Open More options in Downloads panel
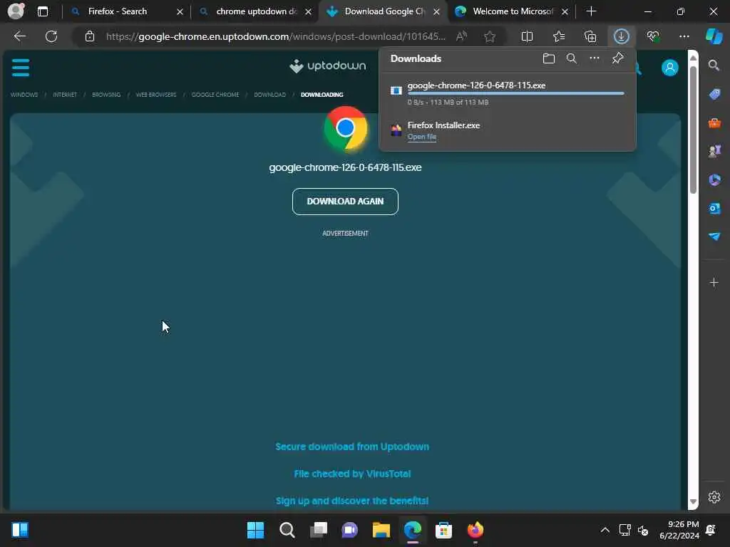The height and width of the screenshot is (547, 730). click(594, 58)
